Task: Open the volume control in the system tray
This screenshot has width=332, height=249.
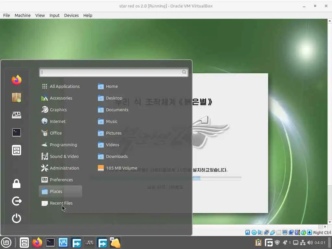Action: [x=310, y=243]
